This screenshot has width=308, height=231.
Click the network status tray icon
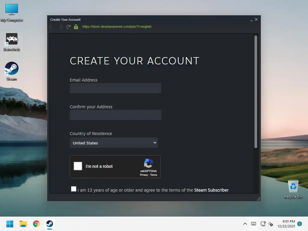click(x=263, y=224)
